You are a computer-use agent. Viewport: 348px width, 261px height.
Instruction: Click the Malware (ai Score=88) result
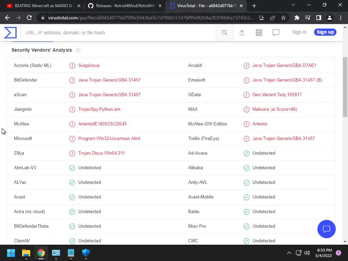(275, 109)
